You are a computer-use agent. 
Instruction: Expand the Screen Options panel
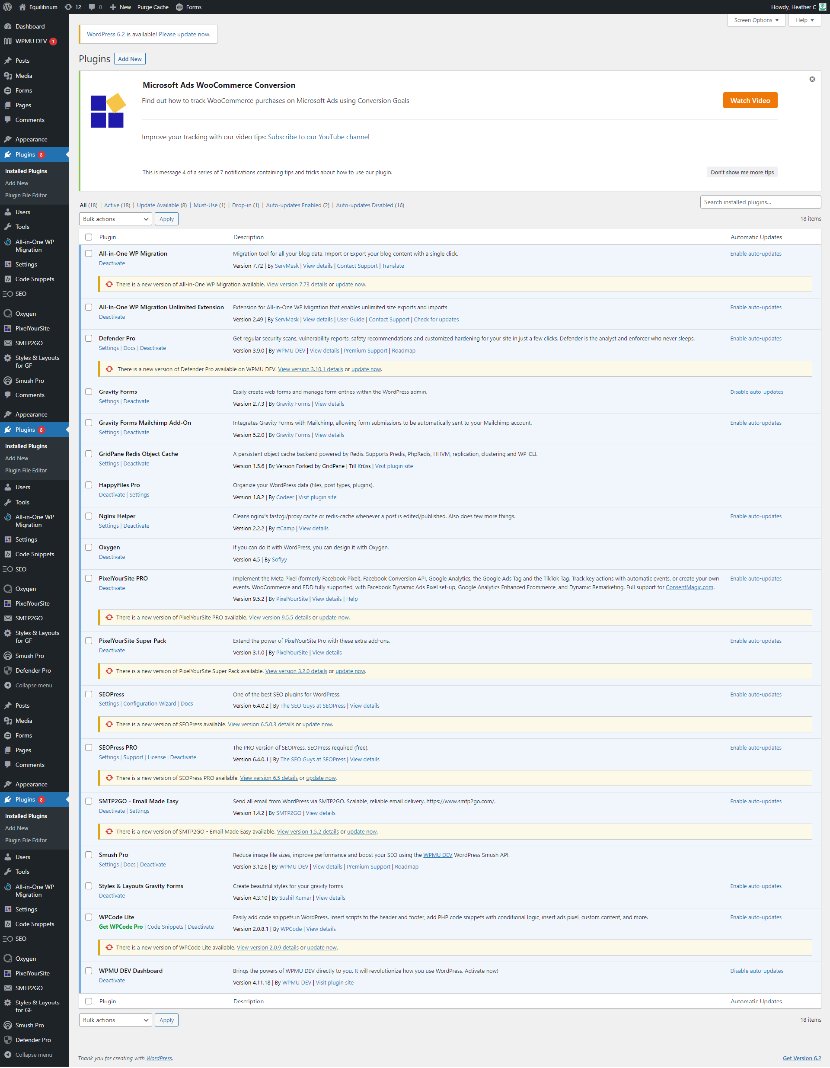pos(756,20)
